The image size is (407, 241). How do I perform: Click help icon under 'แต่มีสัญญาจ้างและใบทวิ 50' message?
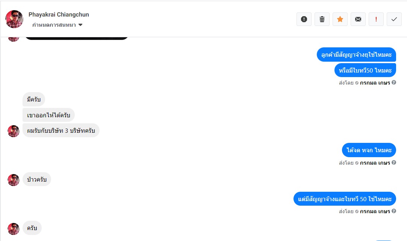(x=394, y=211)
